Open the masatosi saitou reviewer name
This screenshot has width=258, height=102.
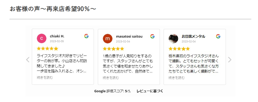[x=129, y=36]
